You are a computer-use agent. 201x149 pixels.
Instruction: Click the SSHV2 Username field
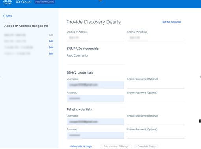pos(95,85)
